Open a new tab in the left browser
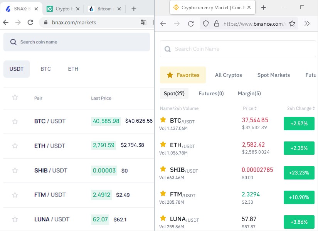Screen dimensions: 318x231 (x=134, y=9)
